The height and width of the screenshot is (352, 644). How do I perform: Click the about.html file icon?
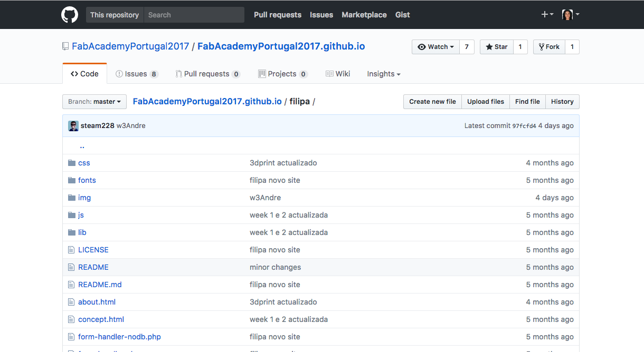[71, 302]
